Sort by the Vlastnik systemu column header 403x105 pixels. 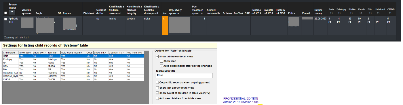click(26, 11)
